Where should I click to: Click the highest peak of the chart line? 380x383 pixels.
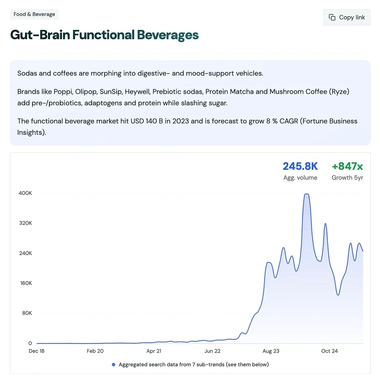coord(306,194)
